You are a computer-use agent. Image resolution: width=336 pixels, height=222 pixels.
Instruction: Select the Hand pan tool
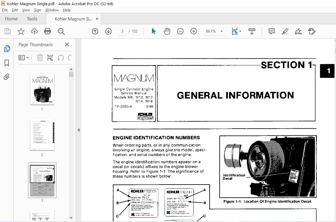pyautogui.click(x=167, y=31)
